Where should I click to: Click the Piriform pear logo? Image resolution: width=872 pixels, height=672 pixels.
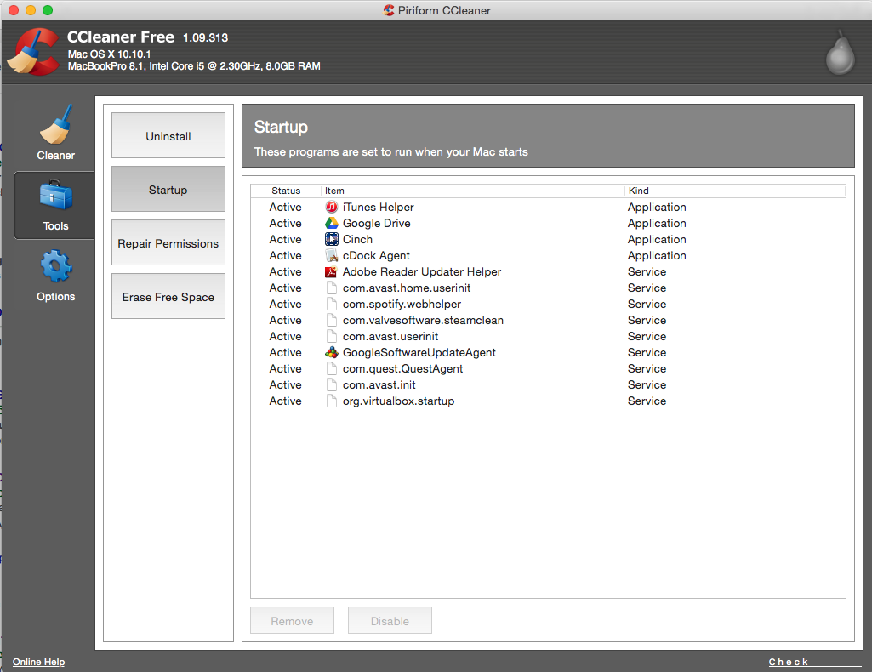click(840, 53)
